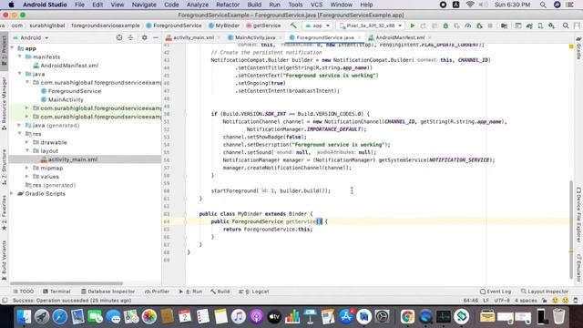Image resolution: width=583 pixels, height=328 pixels.
Task: Run the app with green play button
Action: (x=413, y=26)
